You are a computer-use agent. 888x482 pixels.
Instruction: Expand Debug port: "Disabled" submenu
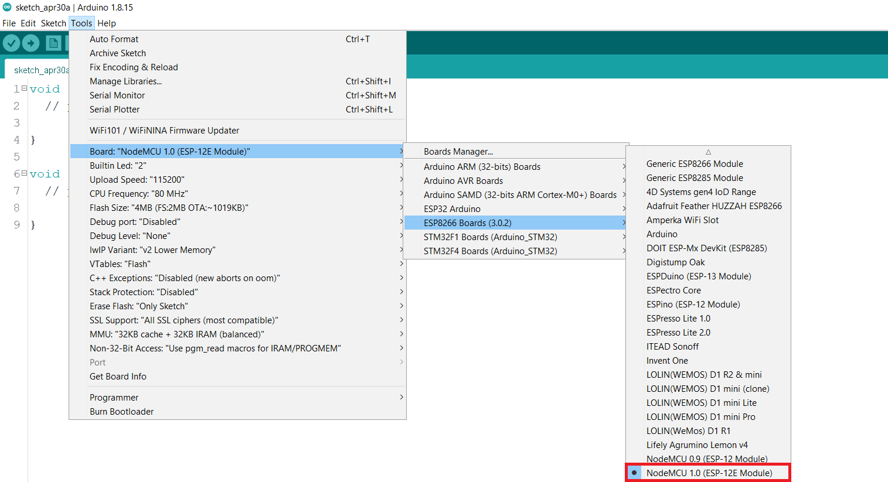pyautogui.click(x=237, y=222)
